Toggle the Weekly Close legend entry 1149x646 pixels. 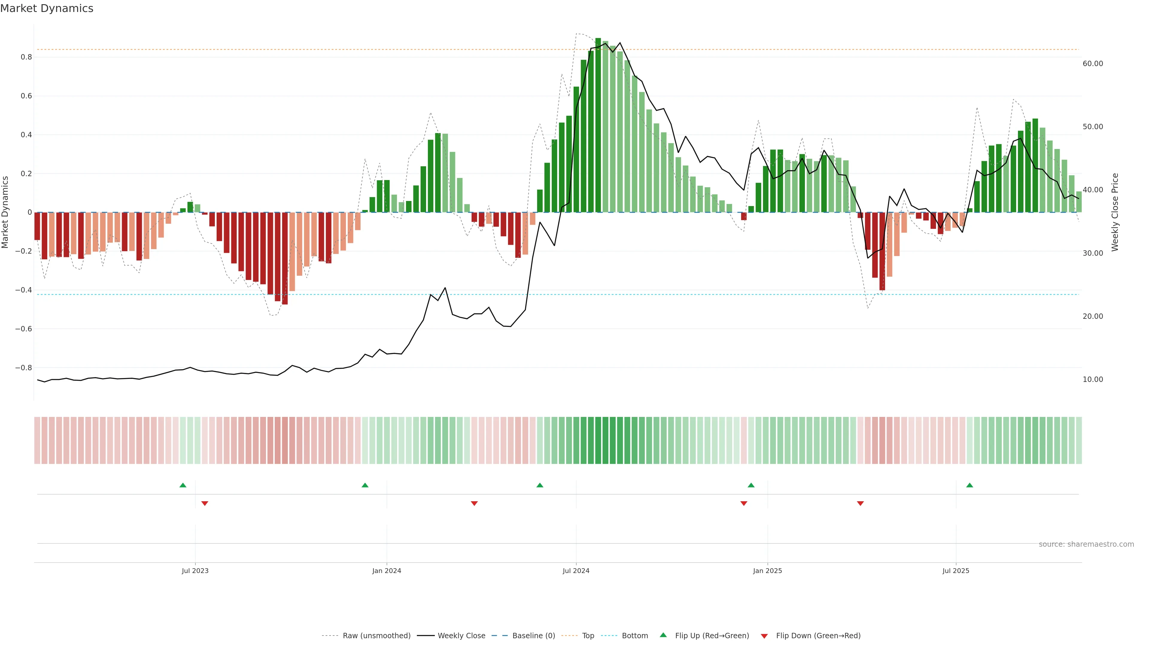tap(461, 636)
